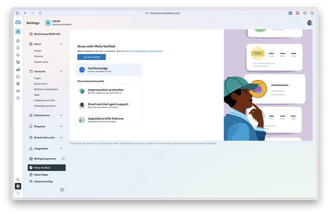Open Meta Verified eligibility requirements link
The height and width of the screenshot is (215, 330).
[143, 51]
